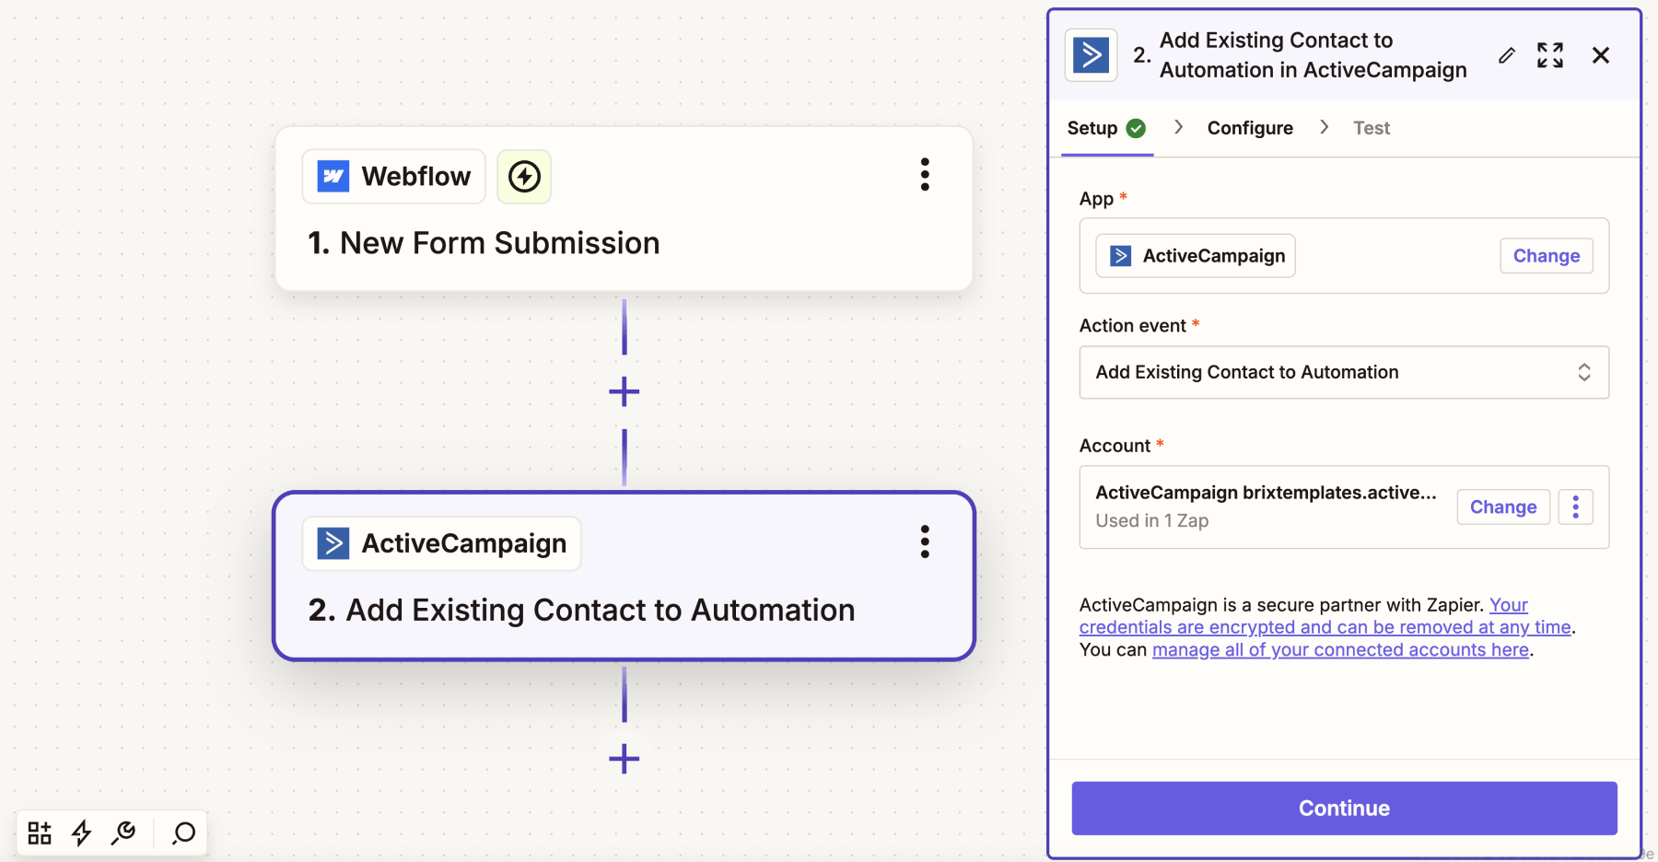Select the Webflow New Form Submission step
The width and height of the screenshot is (1658, 862).
pyautogui.click(x=624, y=209)
